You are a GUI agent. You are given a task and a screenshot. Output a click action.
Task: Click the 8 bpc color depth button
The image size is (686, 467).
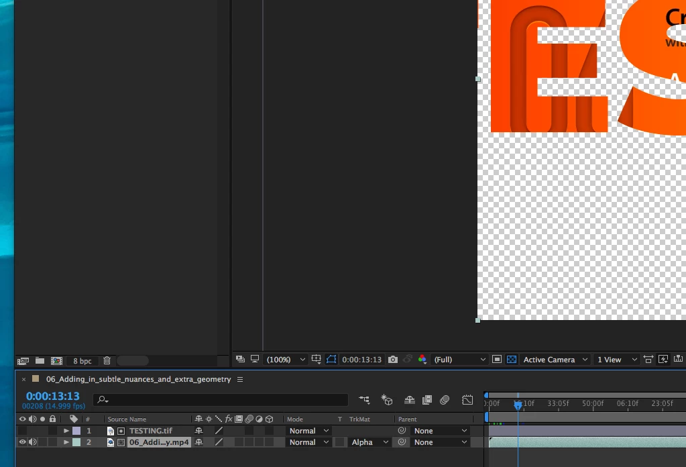pyautogui.click(x=82, y=360)
